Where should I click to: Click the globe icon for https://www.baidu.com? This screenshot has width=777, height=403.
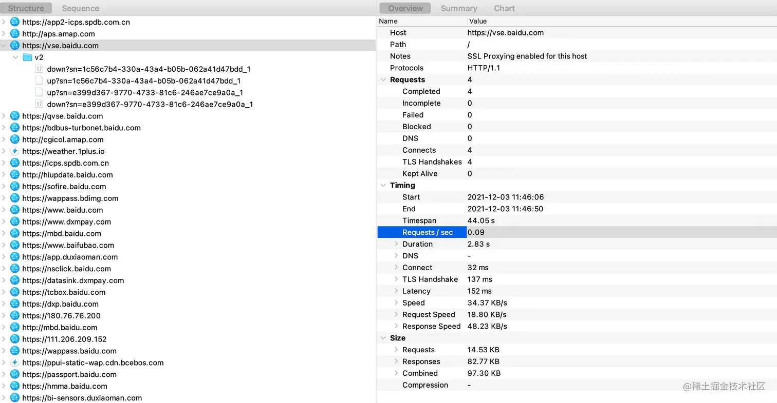coord(15,210)
